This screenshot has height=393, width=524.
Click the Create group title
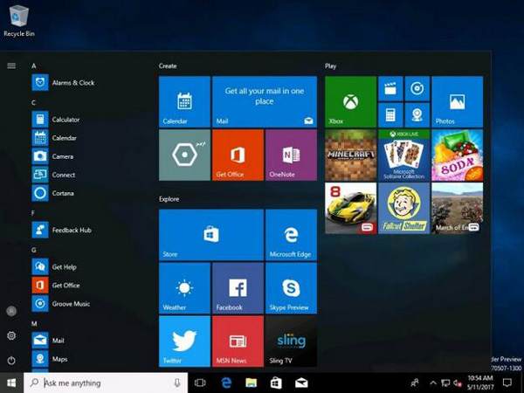click(x=168, y=65)
